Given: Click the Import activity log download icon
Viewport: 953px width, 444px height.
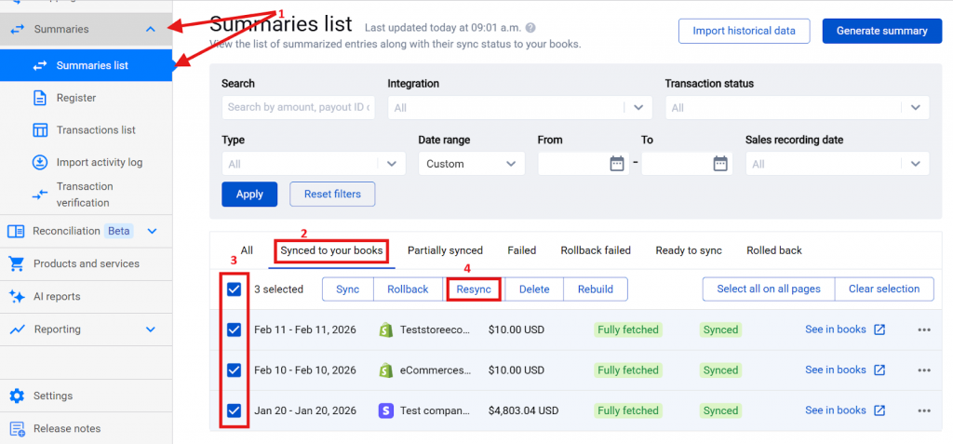Looking at the screenshot, I should (x=40, y=162).
